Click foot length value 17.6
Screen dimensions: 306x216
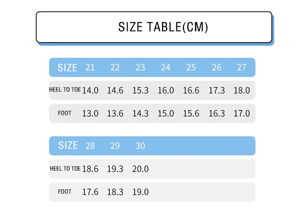[90, 192]
